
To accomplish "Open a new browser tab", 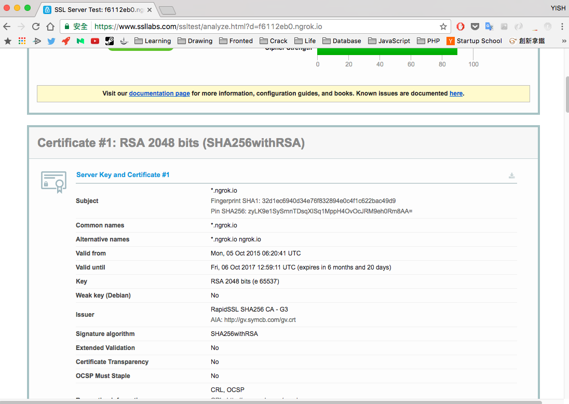I will [x=167, y=10].
